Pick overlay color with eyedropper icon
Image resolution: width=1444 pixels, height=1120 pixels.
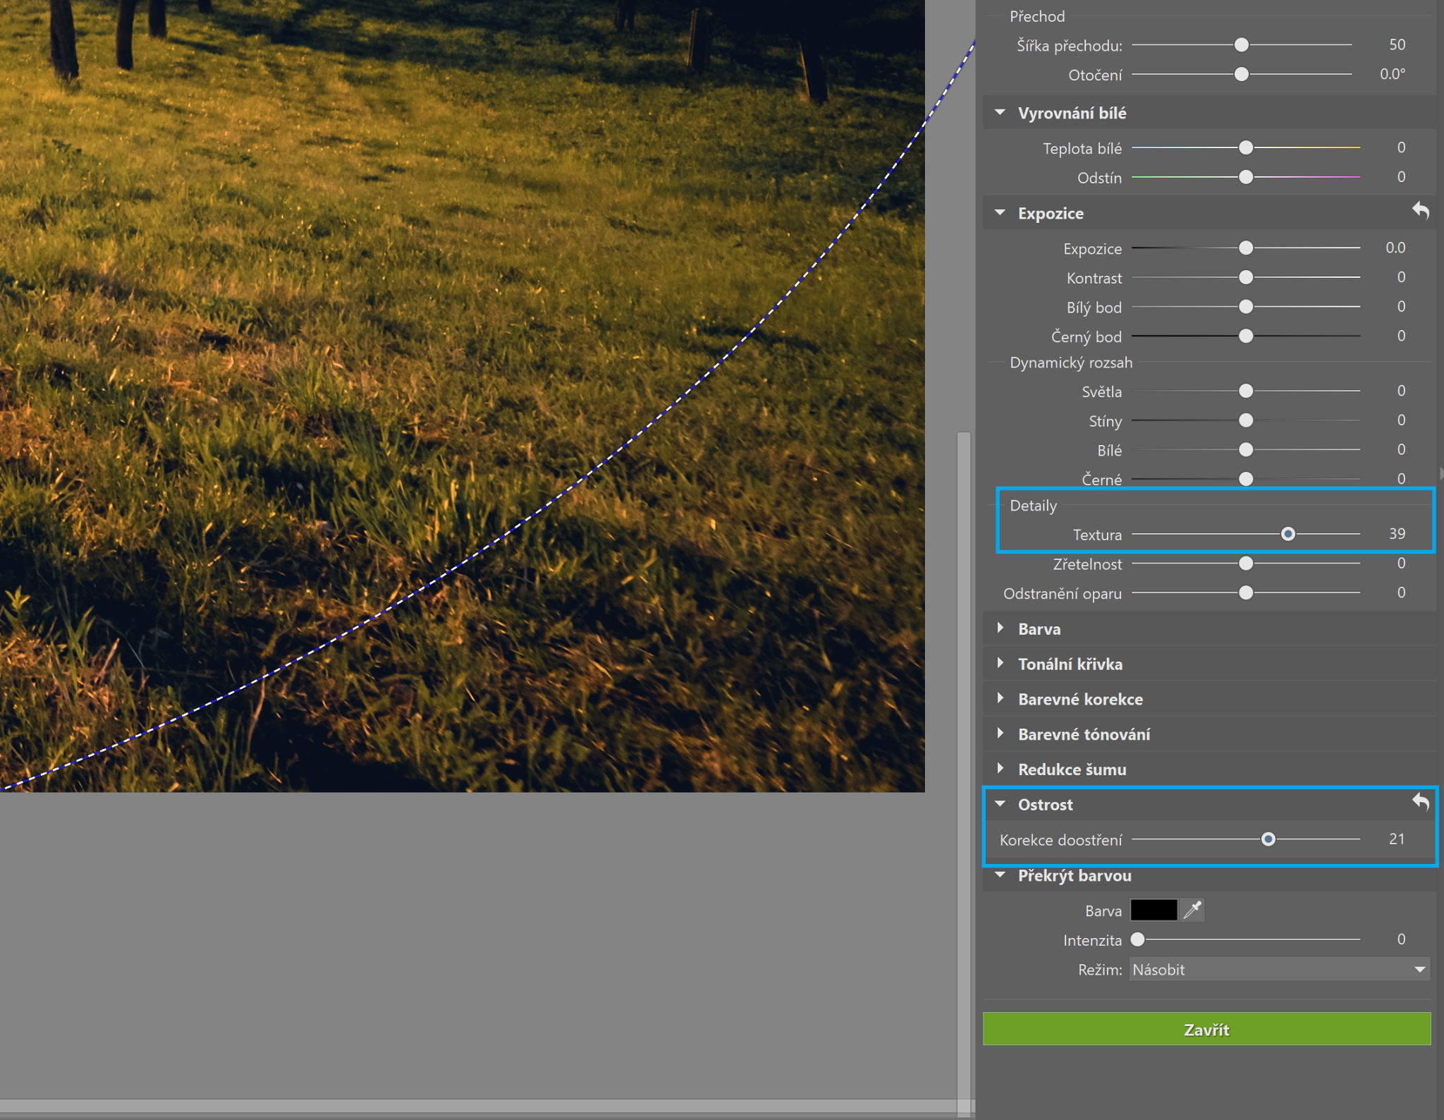(x=1192, y=910)
